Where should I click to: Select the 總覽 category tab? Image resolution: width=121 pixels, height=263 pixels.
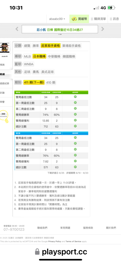27,45
